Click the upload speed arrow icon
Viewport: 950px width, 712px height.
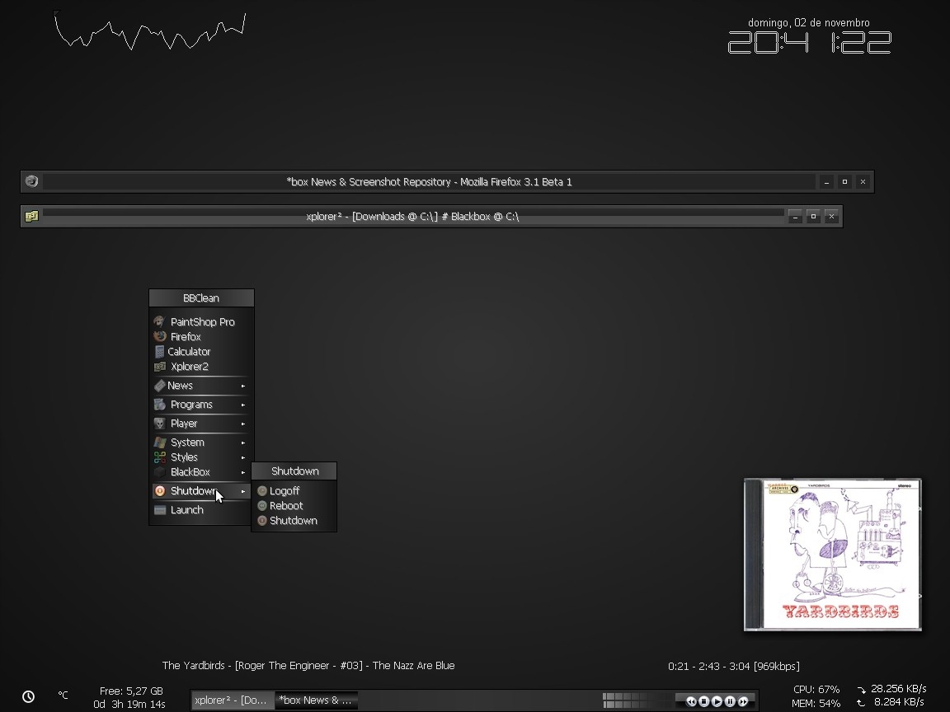coord(861,703)
